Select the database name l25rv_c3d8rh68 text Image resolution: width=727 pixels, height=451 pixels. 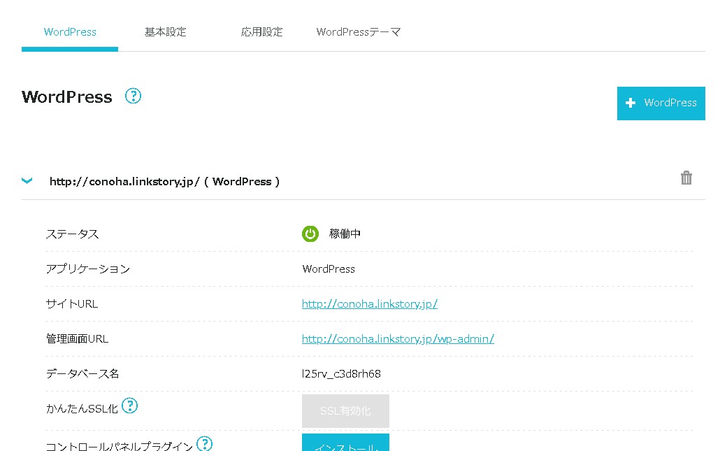tap(341, 373)
